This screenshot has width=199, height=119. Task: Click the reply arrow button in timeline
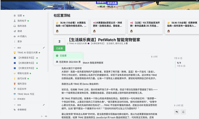pyautogui.click(x=177, y=112)
